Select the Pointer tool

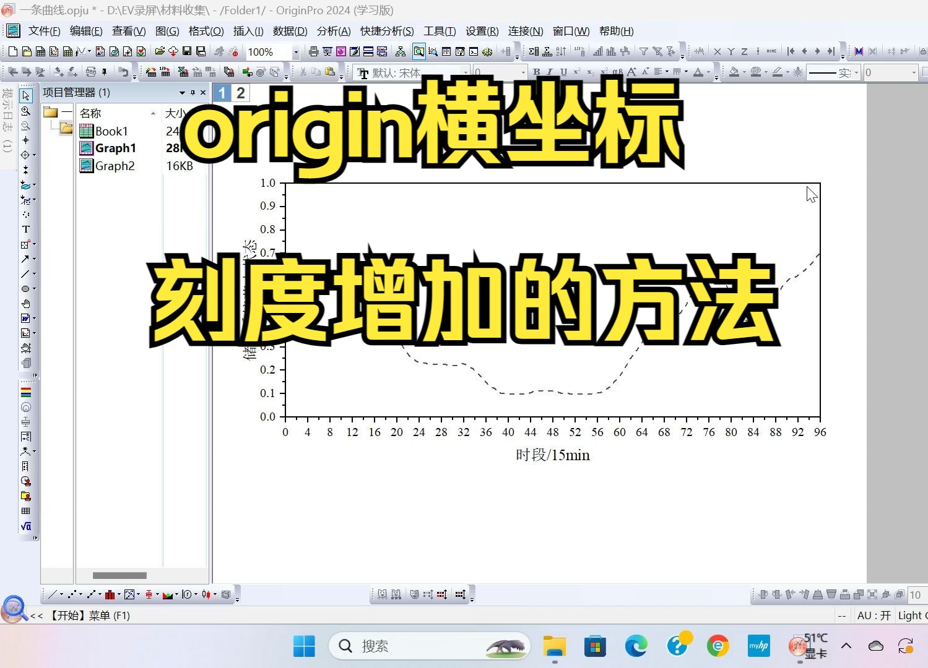25,96
